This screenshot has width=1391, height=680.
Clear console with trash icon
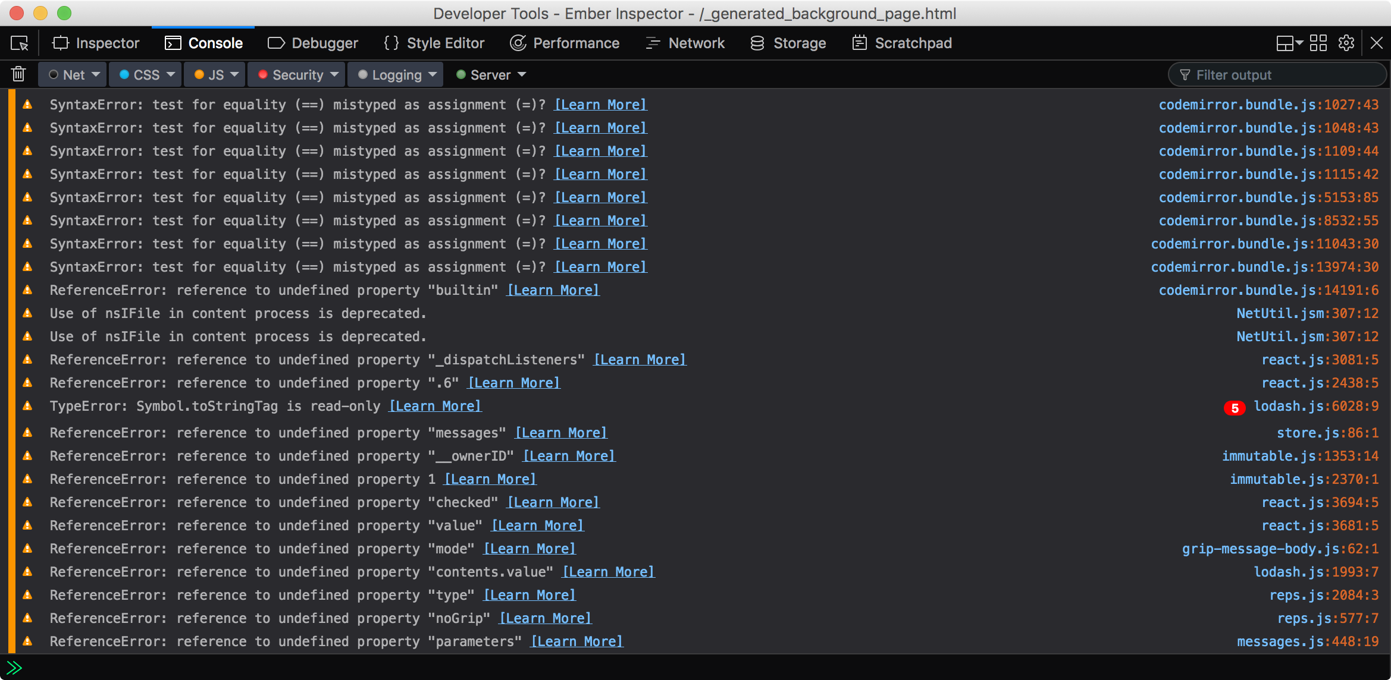(18, 74)
